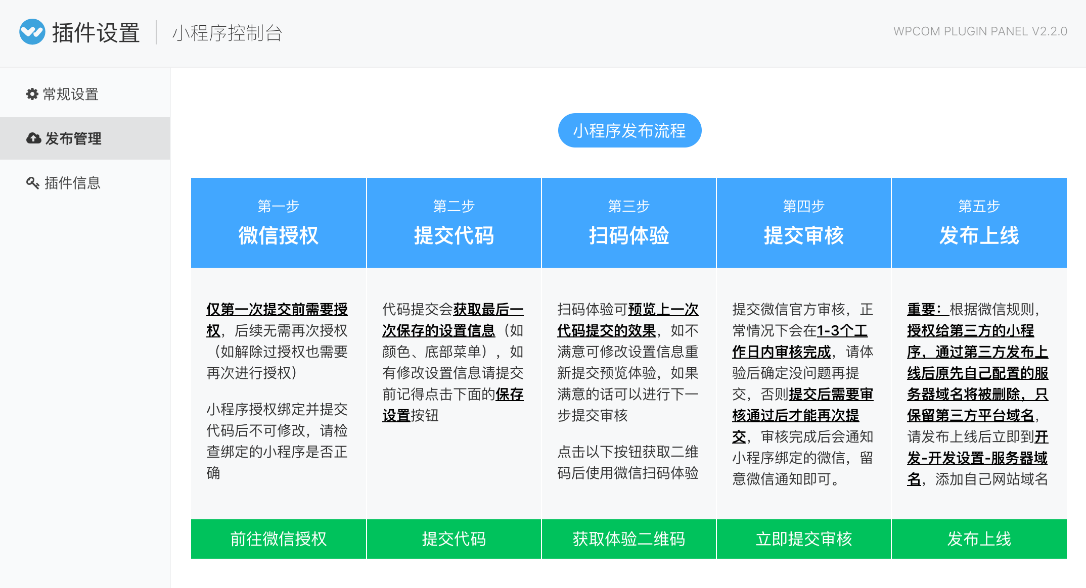The image size is (1086, 588).
Task: Click the 第五步 发布上线 header
Action: point(979,223)
